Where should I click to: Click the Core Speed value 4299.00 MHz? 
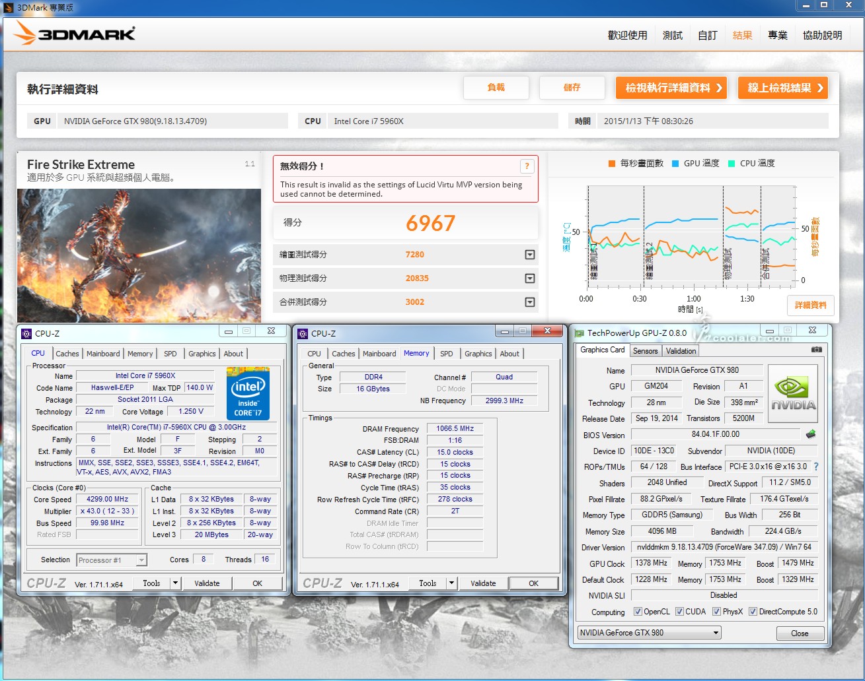coord(107,500)
